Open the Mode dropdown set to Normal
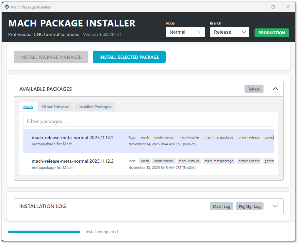The height and width of the screenshot is (244, 298). coord(185,32)
